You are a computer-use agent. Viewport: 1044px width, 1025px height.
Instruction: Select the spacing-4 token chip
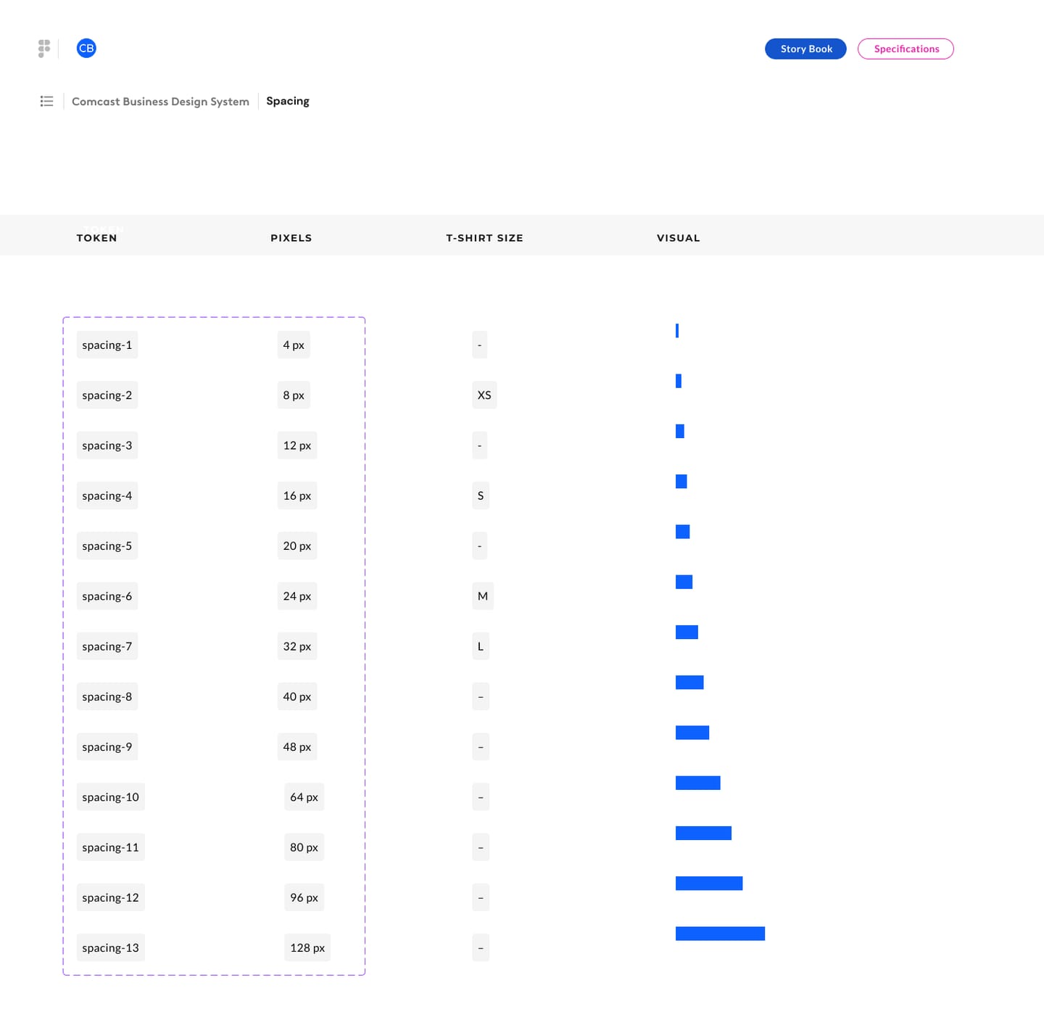(x=107, y=495)
